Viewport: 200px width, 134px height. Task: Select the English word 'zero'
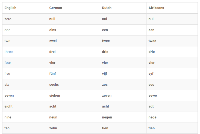click(x=8, y=19)
